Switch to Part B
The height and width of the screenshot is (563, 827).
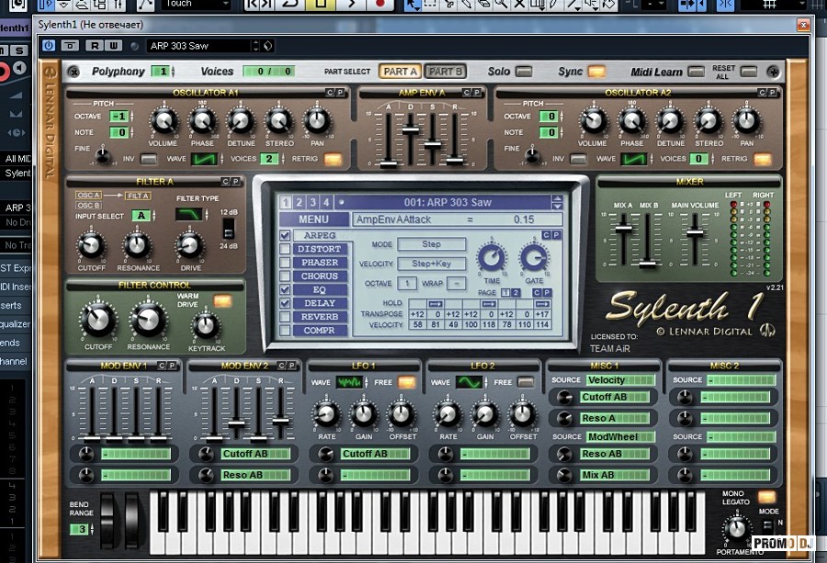pyautogui.click(x=446, y=72)
